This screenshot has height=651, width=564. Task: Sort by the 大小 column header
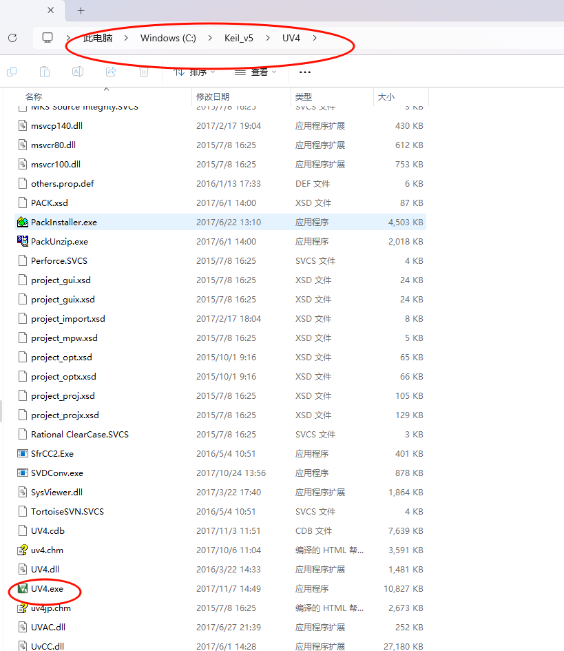tap(386, 96)
